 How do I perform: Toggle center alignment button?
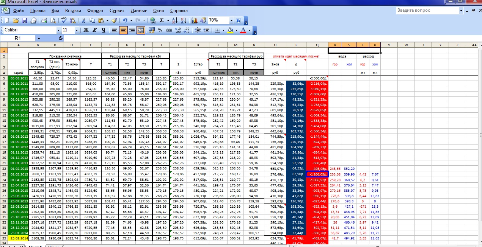(x=123, y=30)
